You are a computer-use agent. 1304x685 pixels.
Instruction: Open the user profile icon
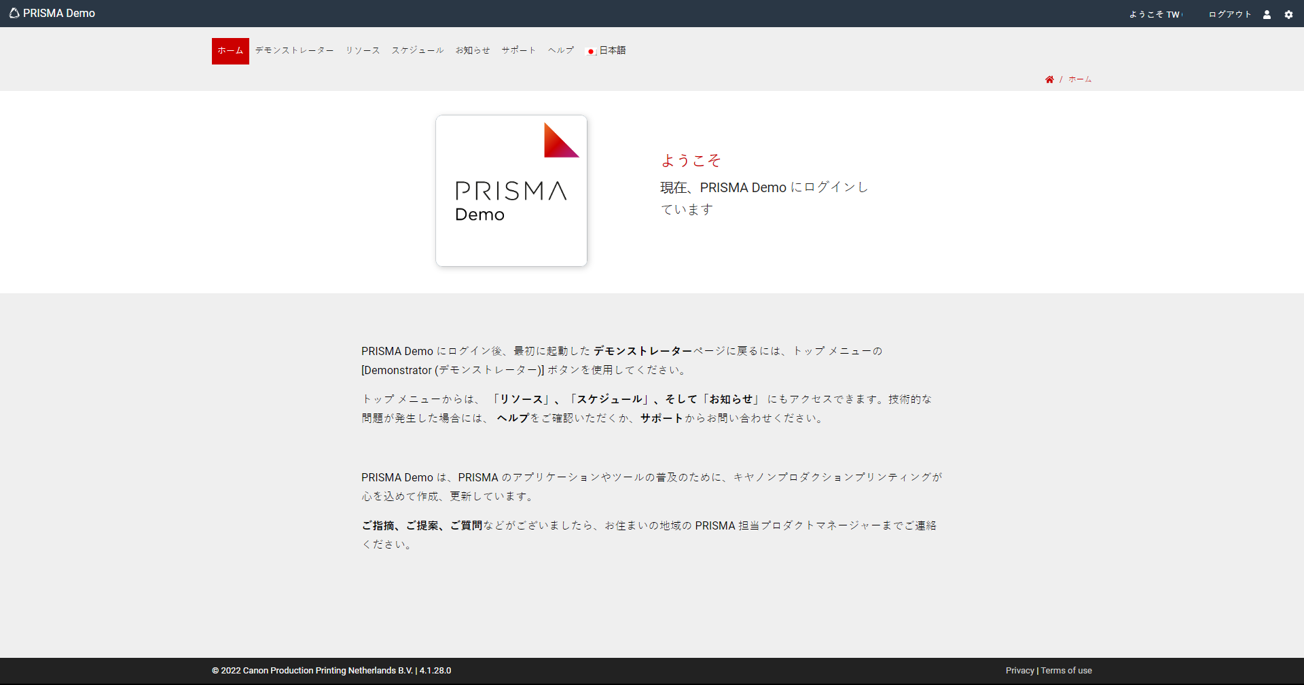click(1267, 14)
